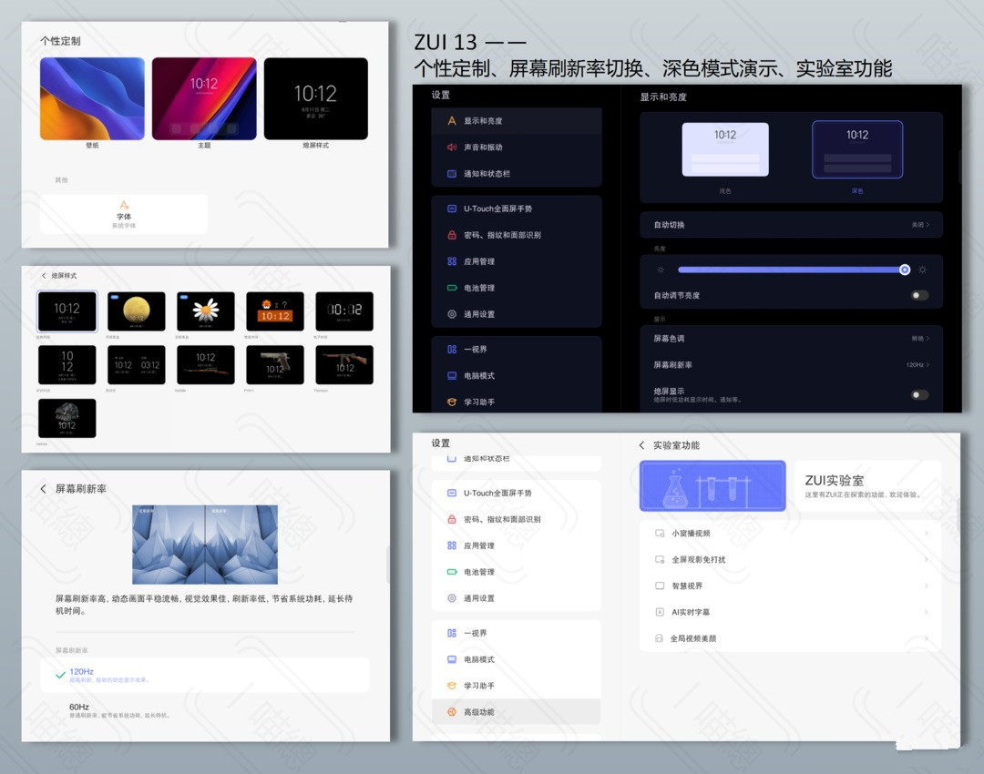The width and height of the screenshot is (984, 774).
Task: Select the 120Hz refresh rate option
Action: 205,675
